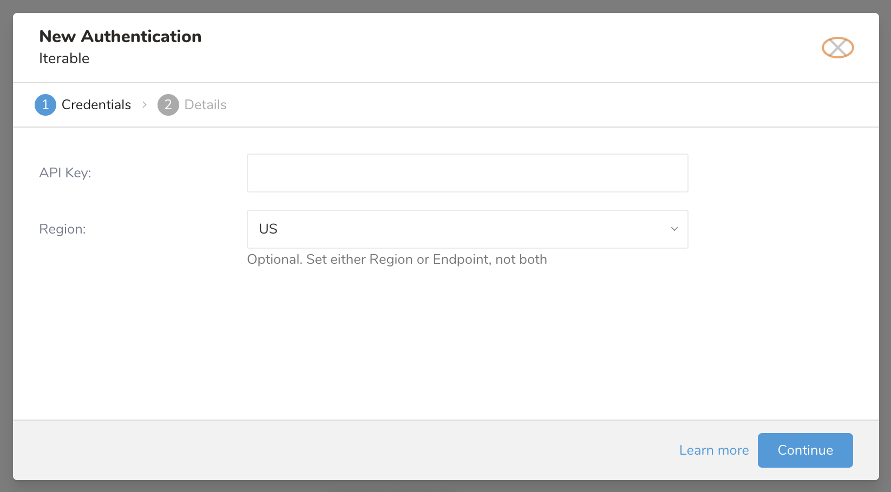Viewport: 891px width, 492px height.
Task: Click the New Authentication heading
Action: pyautogui.click(x=120, y=36)
